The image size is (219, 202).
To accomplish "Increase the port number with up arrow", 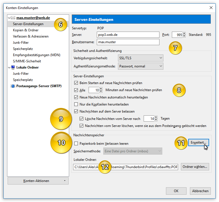I will (x=184, y=33).
